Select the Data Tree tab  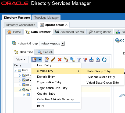23,52
